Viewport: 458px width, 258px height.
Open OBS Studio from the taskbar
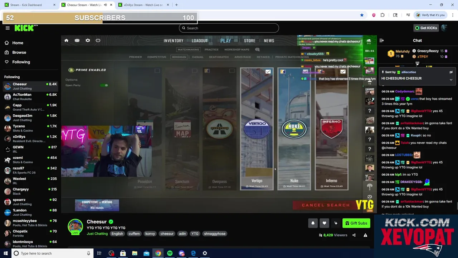tap(111, 253)
